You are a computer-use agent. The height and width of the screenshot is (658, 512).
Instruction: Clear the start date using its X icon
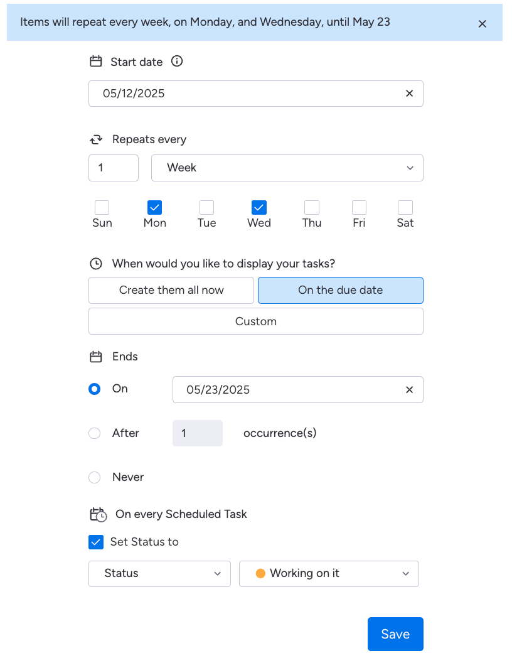(409, 93)
